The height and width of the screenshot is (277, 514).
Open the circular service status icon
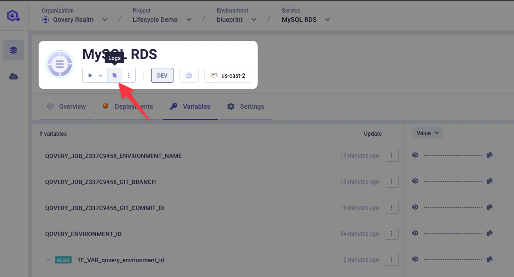[x=188, y=75]
